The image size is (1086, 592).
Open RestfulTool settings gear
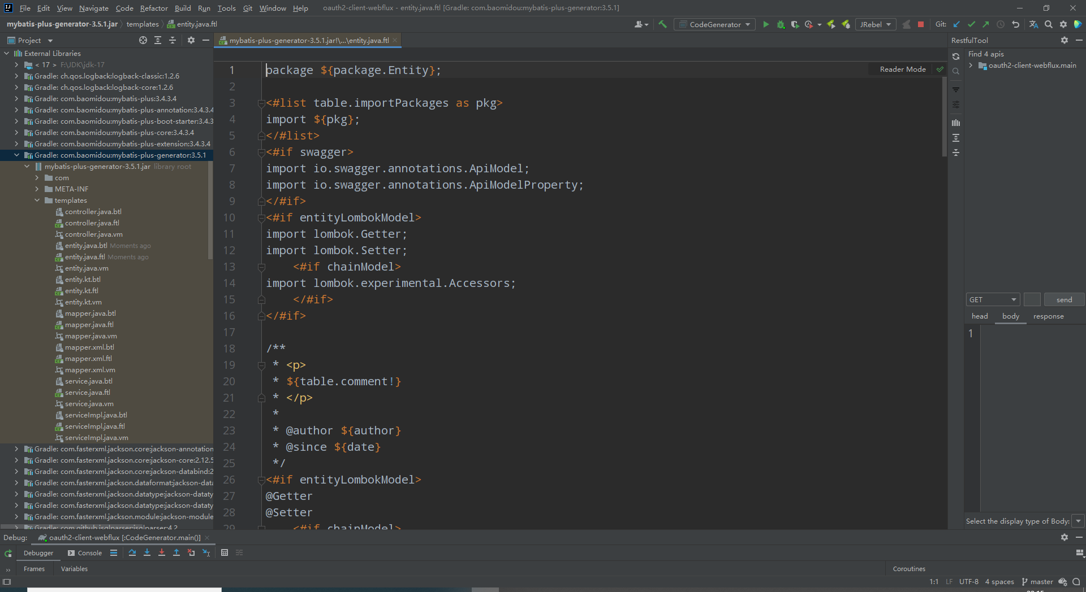1065,40
